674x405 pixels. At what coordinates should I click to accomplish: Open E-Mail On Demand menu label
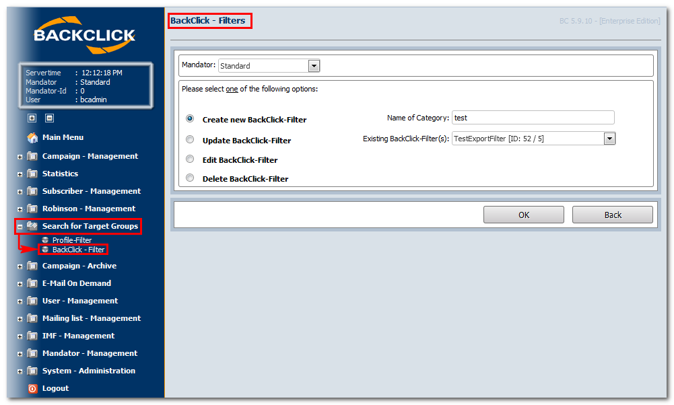click(77, 283)
